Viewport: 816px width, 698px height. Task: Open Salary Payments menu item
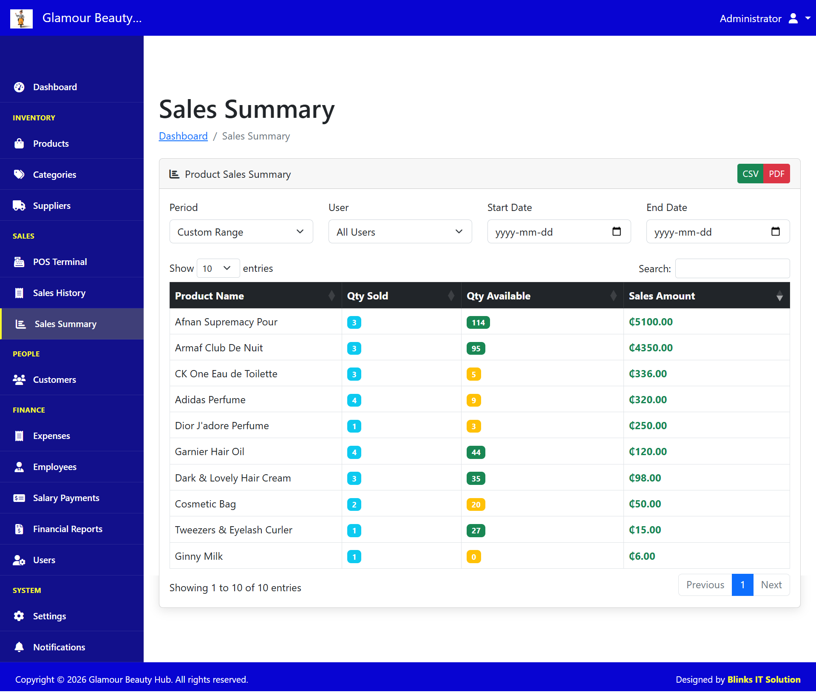coord(72,498)
